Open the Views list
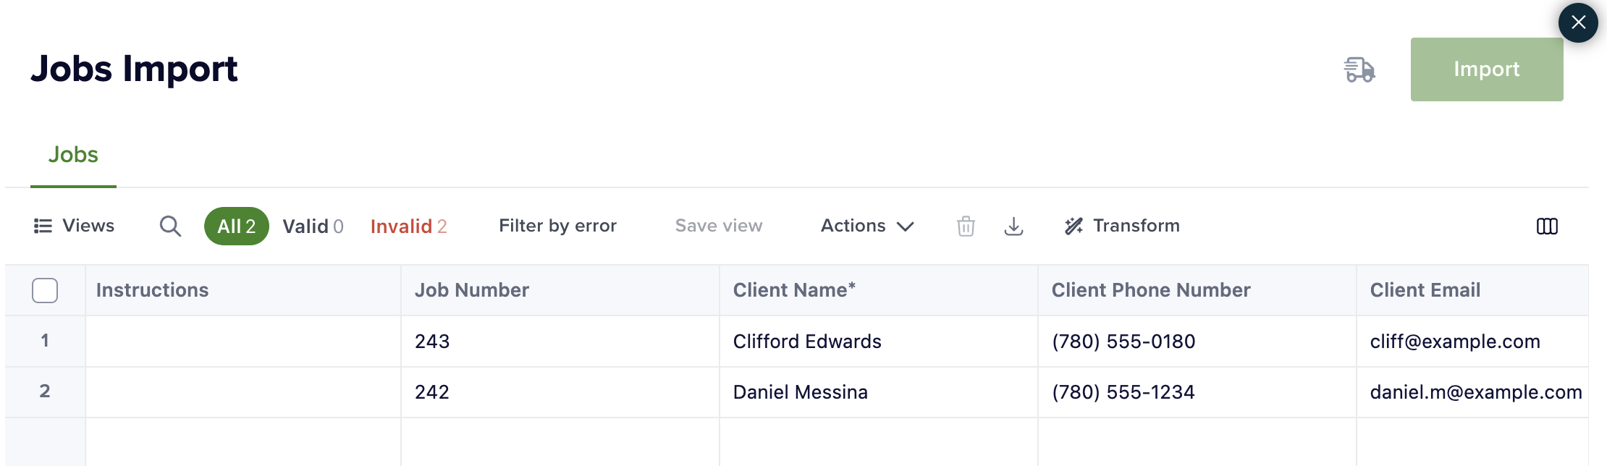Image resolution: width=1607 pixels, height=466 pixels. (74, 226)
